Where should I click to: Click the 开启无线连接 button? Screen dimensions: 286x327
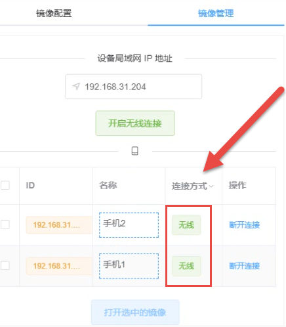pyautogui.click(x=135, y=123)
